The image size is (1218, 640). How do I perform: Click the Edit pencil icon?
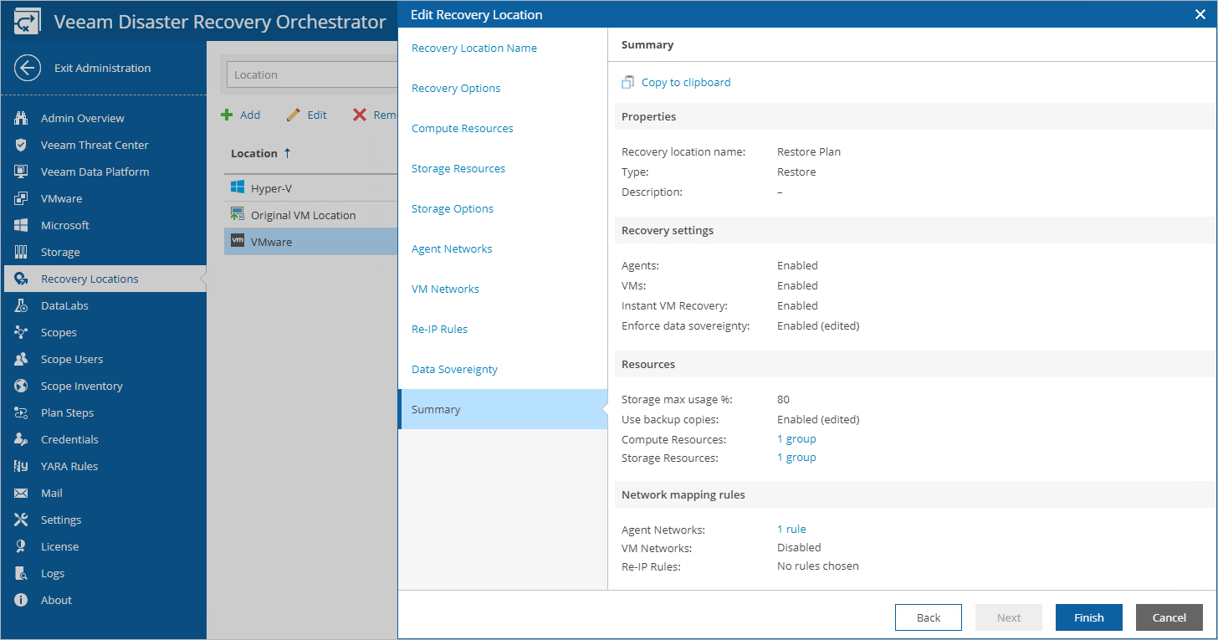click(x=293, y=115)
